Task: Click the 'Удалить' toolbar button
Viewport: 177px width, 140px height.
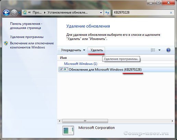Action: [x=97, y=50]
